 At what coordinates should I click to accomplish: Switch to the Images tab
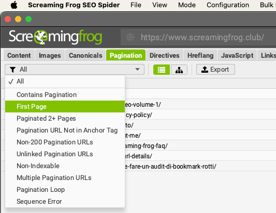(50, 55)
